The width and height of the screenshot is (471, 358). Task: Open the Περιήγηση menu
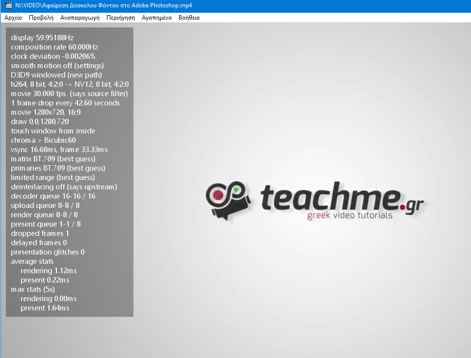click(x=121, y=18)
